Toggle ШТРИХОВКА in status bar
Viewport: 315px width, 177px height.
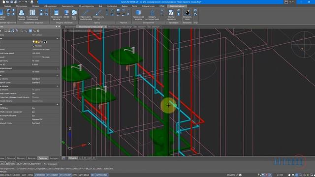[102, 175]
